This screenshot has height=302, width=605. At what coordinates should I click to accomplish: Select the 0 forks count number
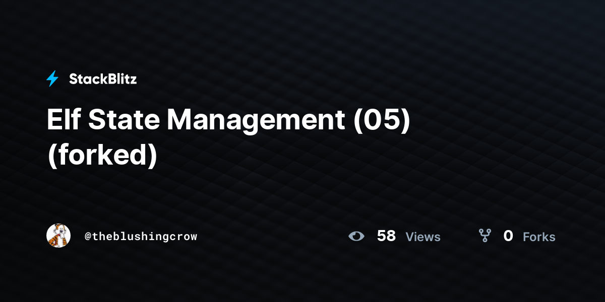click(508, 236)
